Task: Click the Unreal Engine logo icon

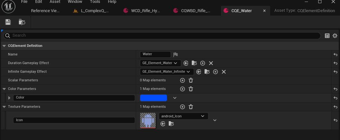Action: pos(8,6)
